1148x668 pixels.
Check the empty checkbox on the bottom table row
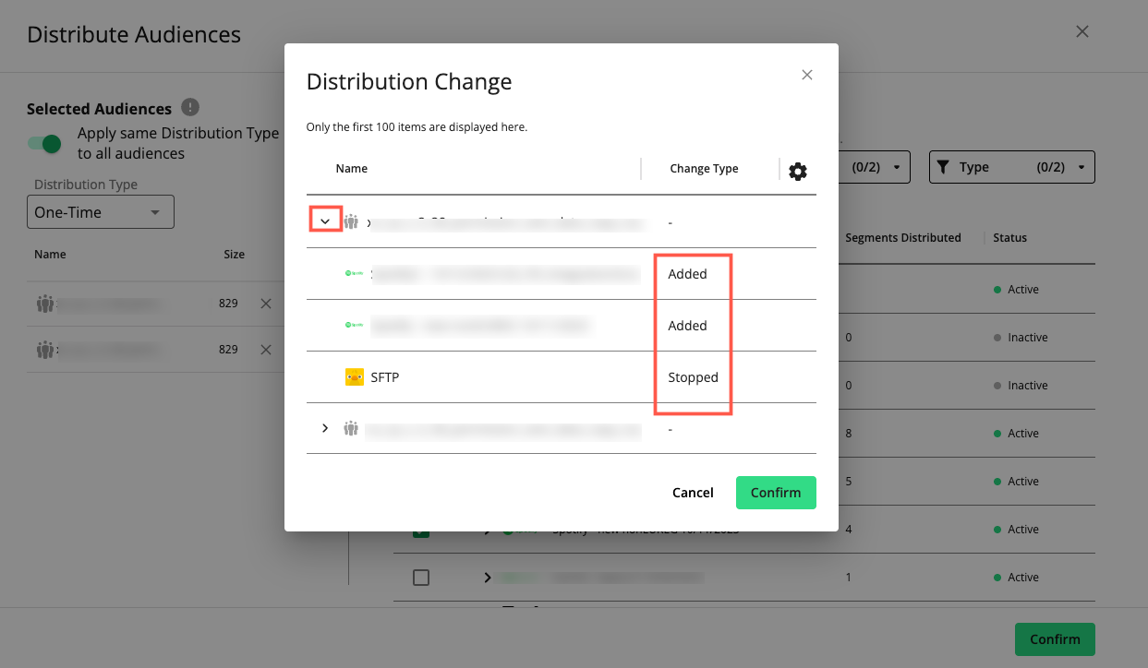click(x=421, y=577)
